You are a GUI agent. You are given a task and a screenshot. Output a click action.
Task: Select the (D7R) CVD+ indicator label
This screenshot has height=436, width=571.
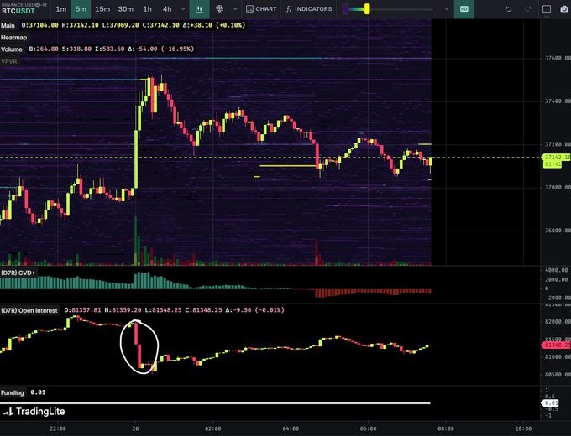pyautogui.click(x=18, y=272)
